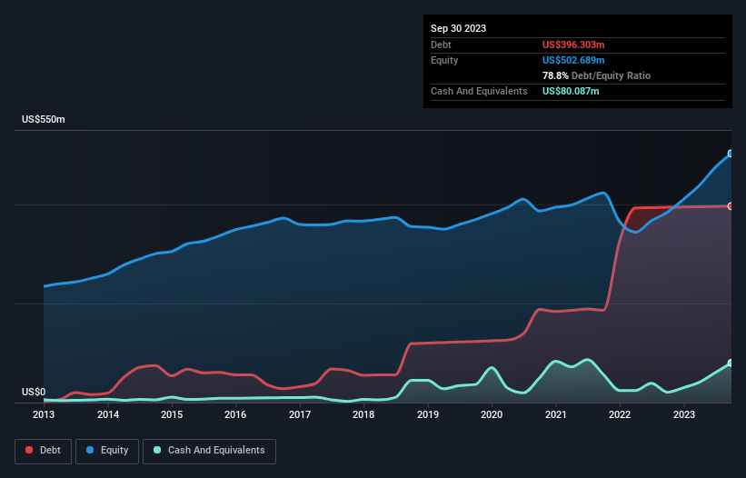
Task: Select the US$502.689m equity value
Action: tap(573, 60)
